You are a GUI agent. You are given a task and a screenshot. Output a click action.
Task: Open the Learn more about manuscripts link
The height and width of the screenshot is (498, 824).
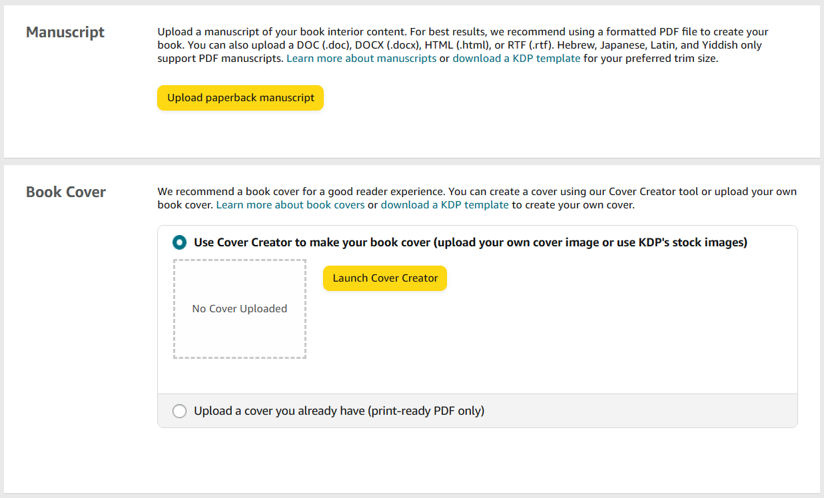[362, 59]
